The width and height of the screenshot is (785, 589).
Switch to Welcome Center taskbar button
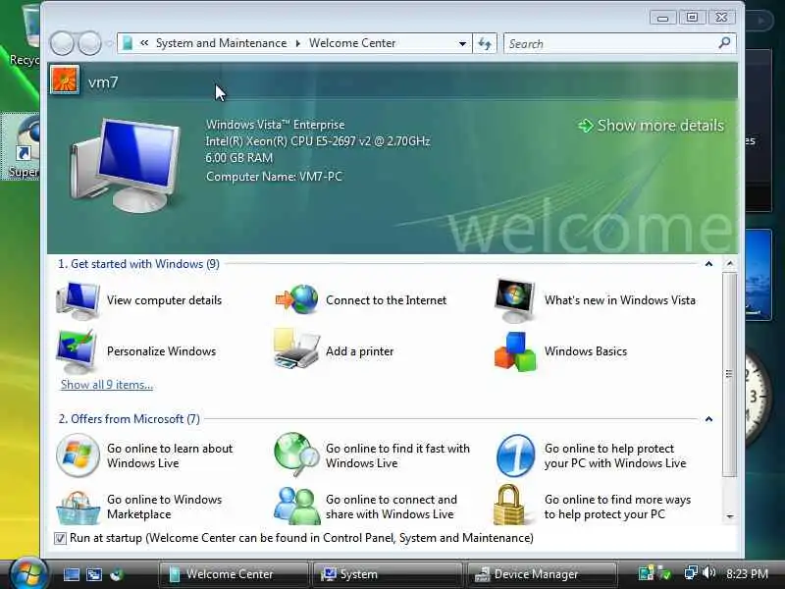point(233,574)
